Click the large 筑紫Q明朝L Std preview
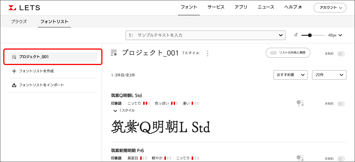 160,127
